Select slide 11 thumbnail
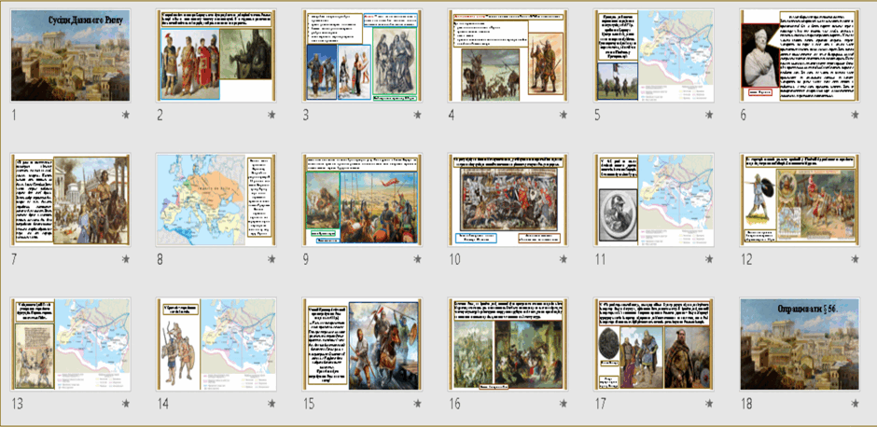 pos(654,200)
